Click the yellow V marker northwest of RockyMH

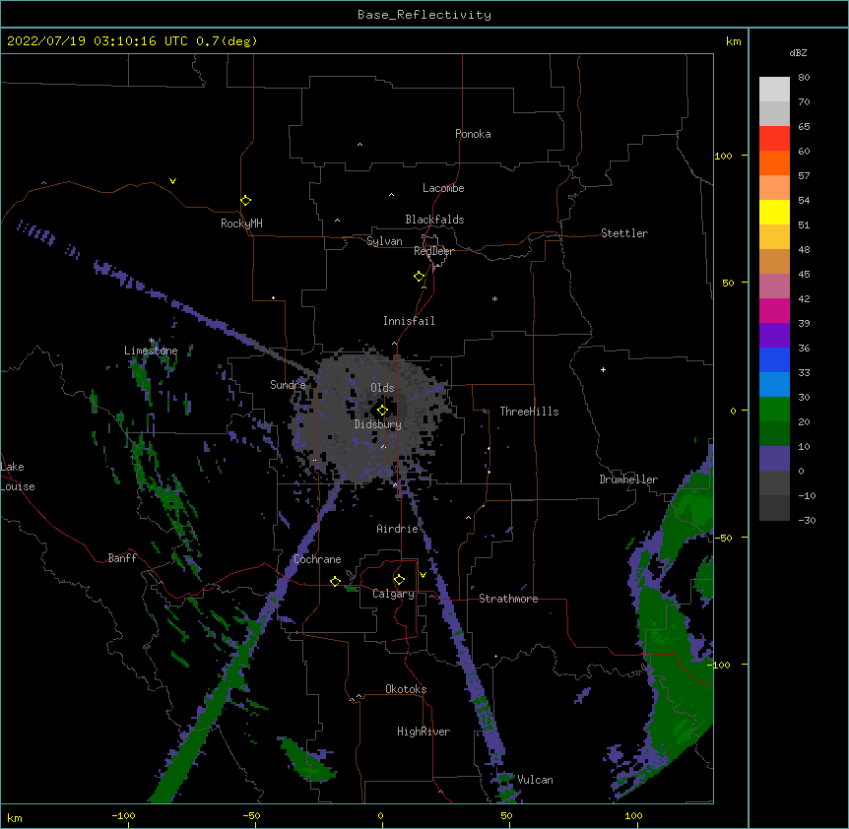172,181
